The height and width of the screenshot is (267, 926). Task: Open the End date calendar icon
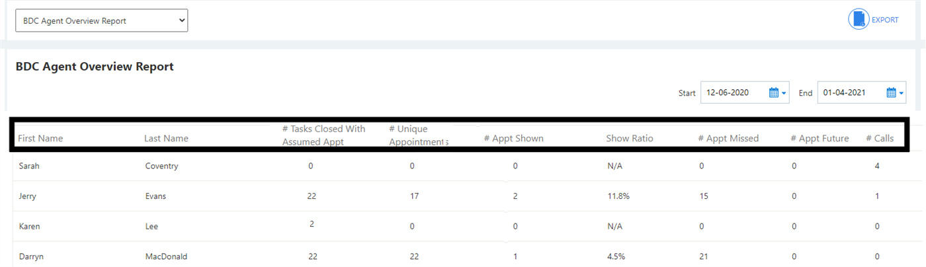coord(891,93)
